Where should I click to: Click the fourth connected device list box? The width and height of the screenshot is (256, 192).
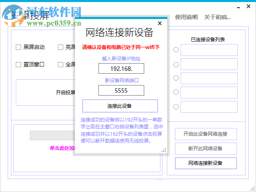[x=209, y=93]
